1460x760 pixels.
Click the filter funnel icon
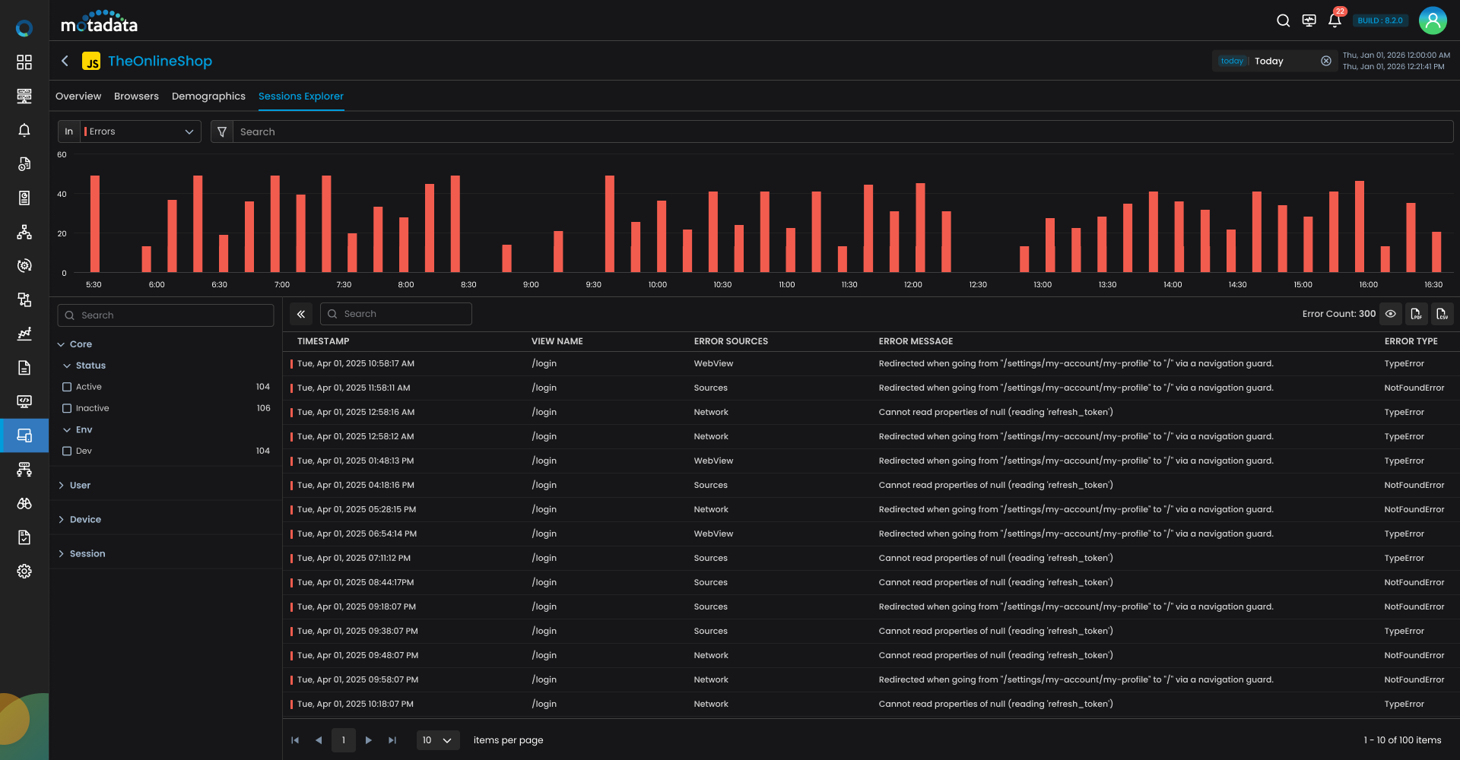point(222,131)
